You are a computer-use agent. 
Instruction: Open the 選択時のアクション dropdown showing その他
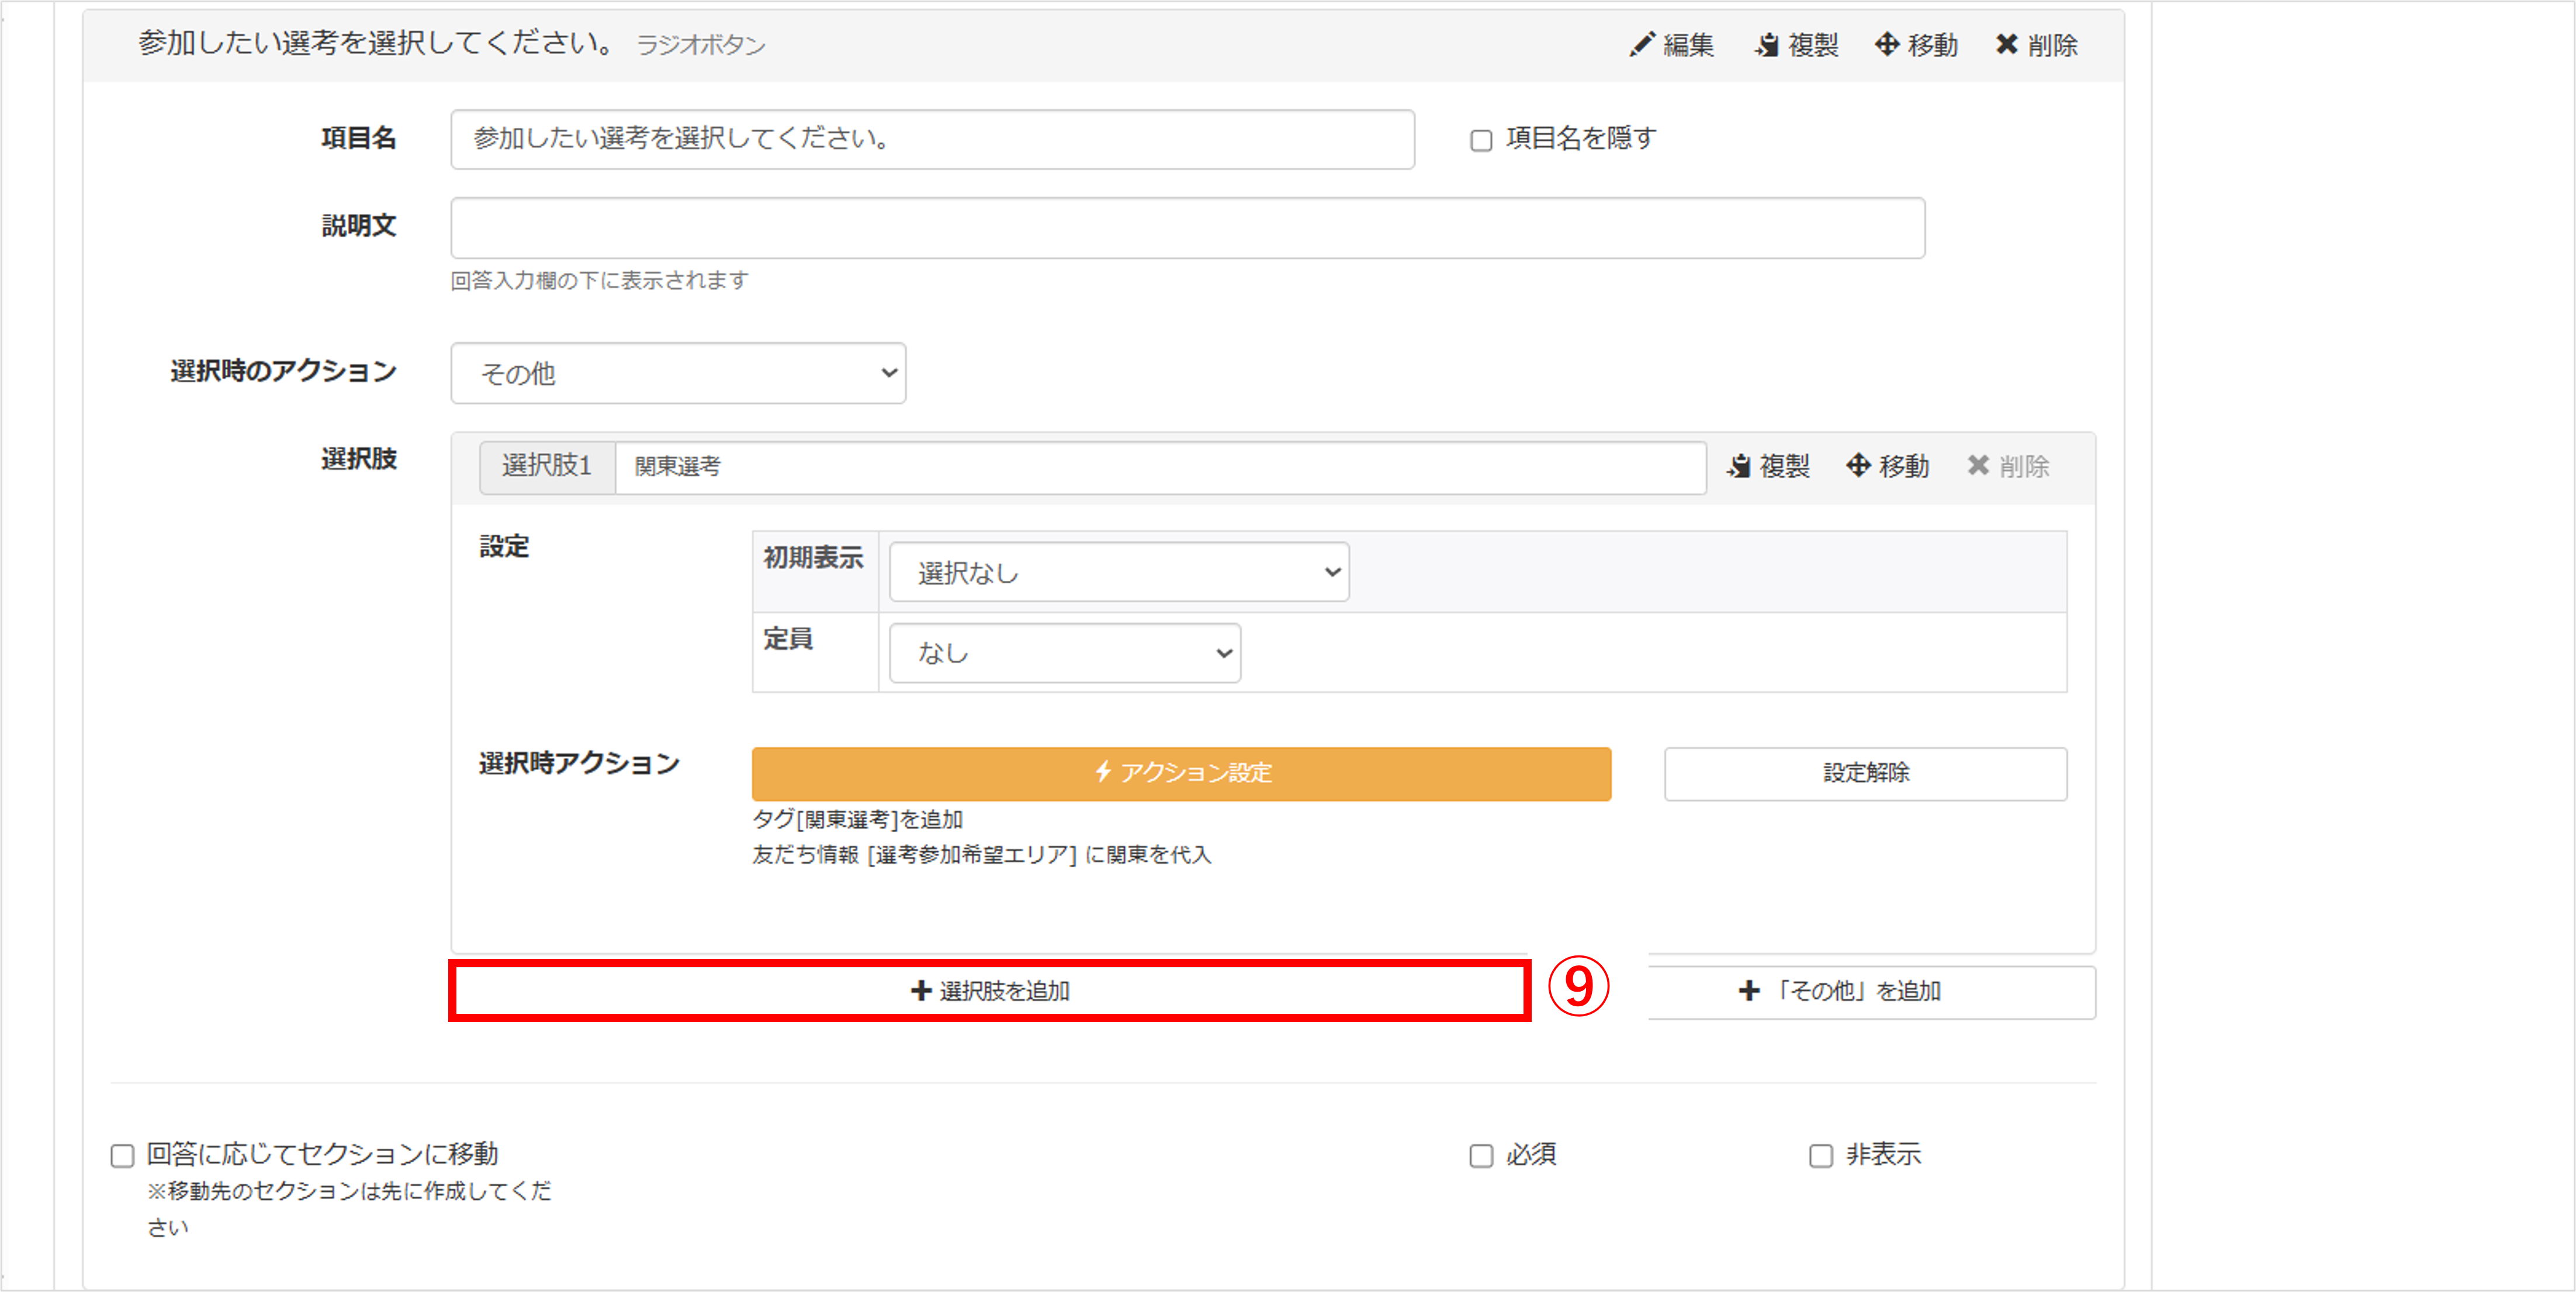[x=677, y=373]
